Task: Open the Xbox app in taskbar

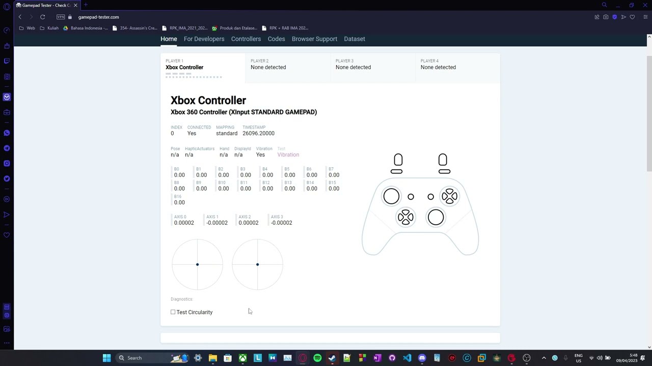Action: click(x=243, y=358)
